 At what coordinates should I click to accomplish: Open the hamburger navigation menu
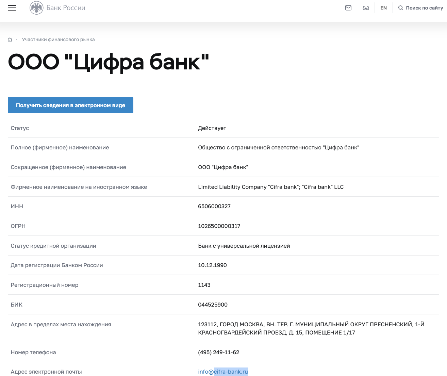coord(12,8)
